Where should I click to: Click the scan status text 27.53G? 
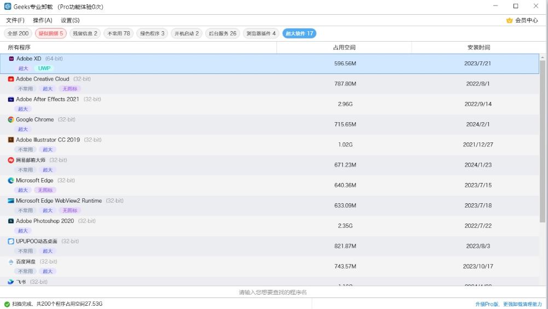point(57,304)
